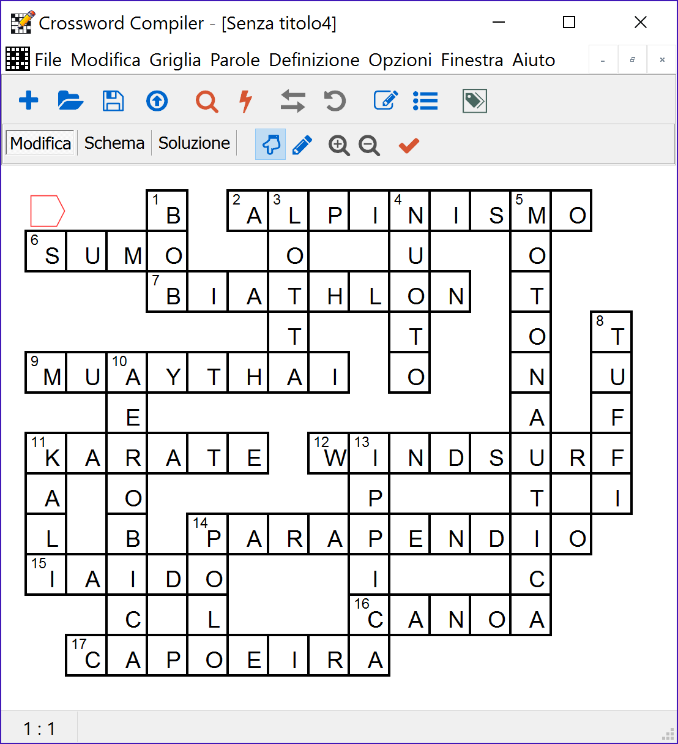Screen dimensions: 678x744
Task: Open the Griglia menu
Action: click(x=175, y=59)
